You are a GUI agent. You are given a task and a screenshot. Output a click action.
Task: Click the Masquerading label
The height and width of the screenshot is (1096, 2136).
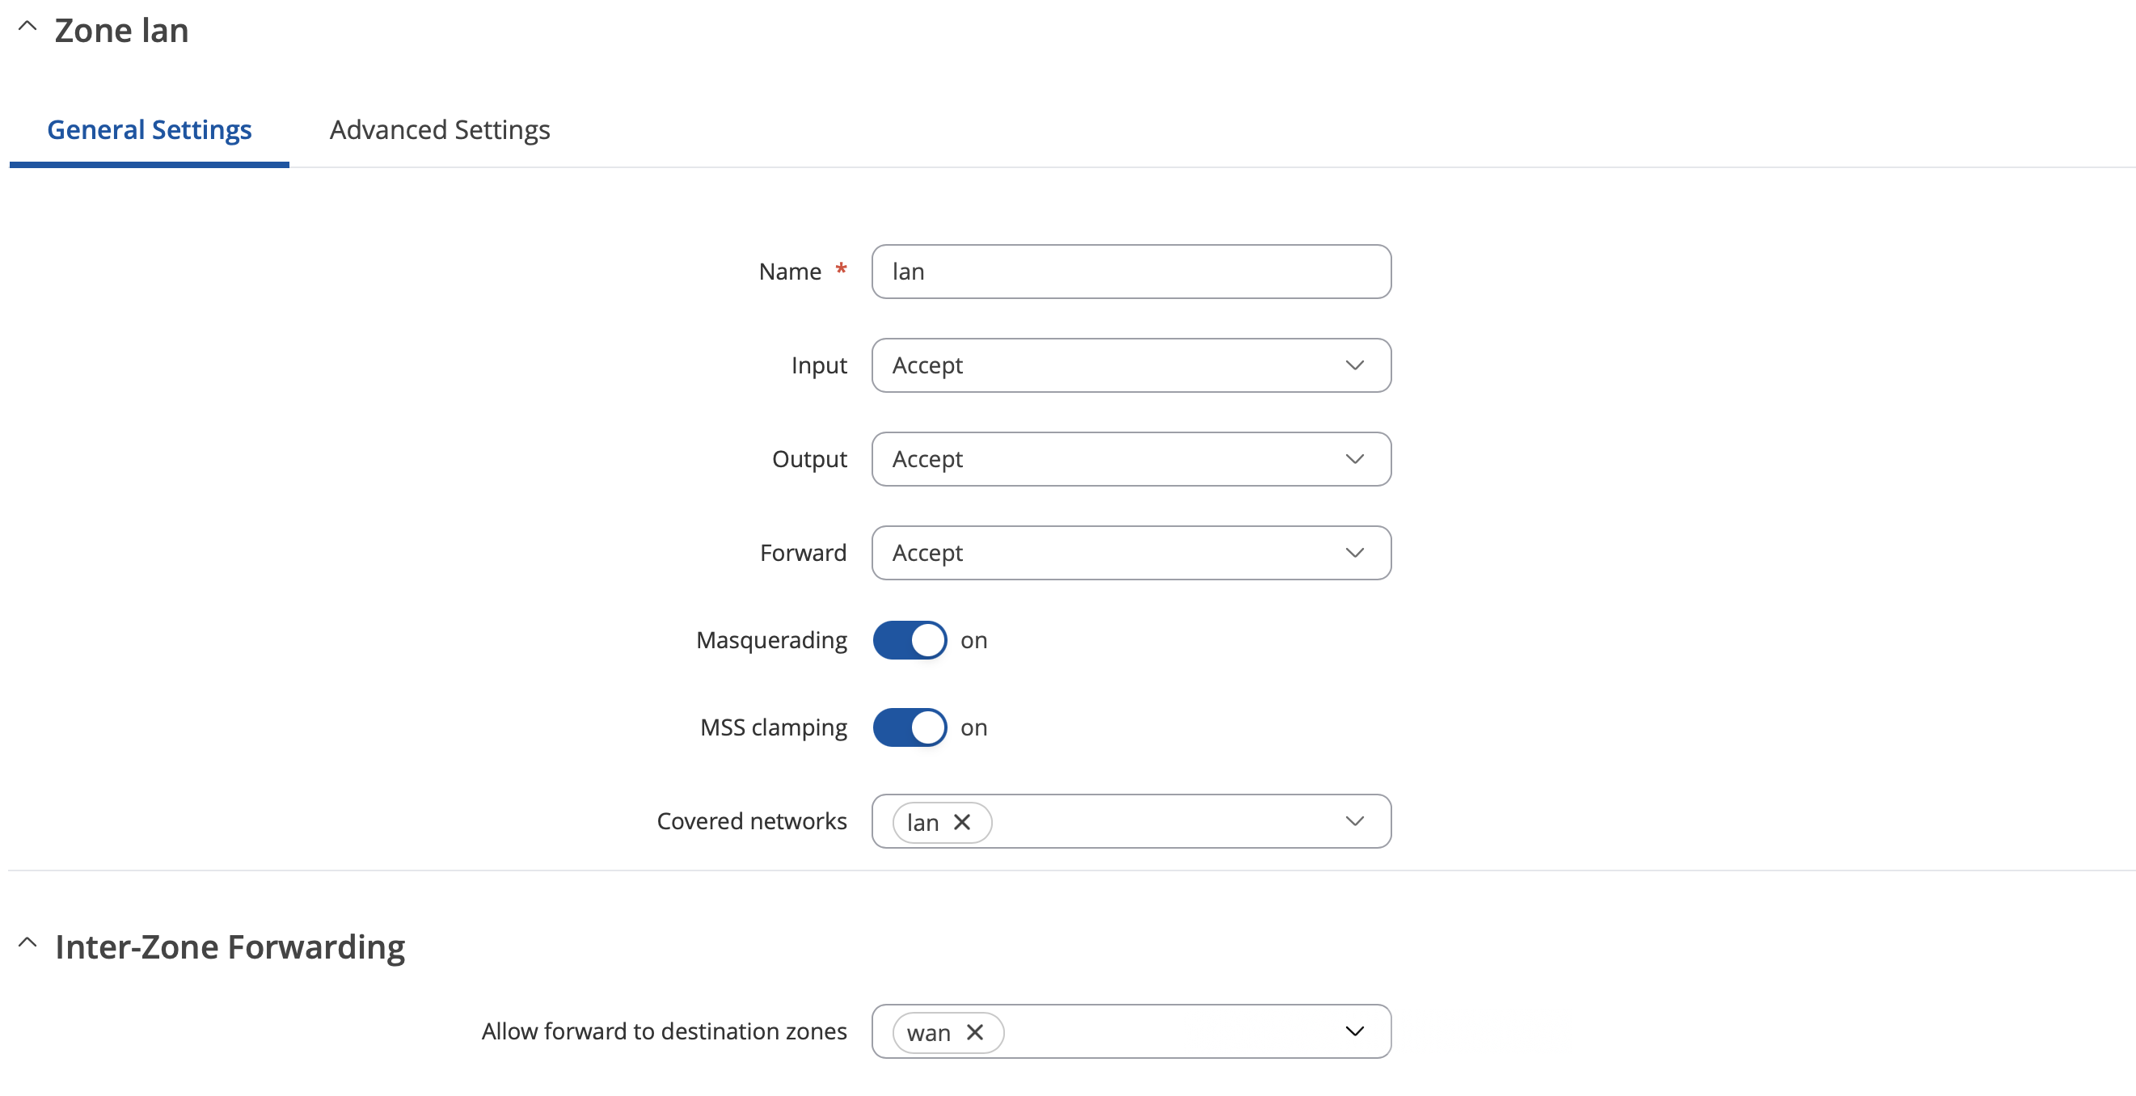771,640
